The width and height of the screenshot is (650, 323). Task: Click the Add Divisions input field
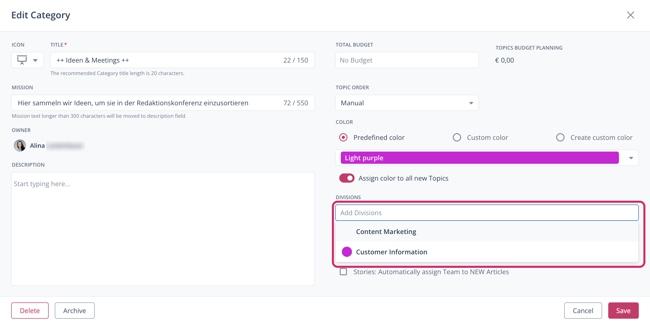[487, 213]
